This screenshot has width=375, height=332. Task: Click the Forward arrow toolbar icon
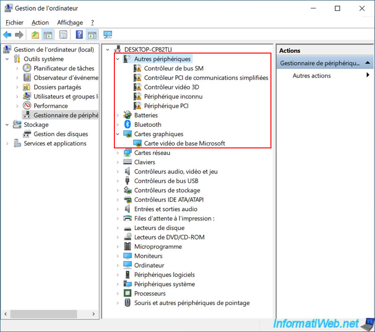point(19,35)
